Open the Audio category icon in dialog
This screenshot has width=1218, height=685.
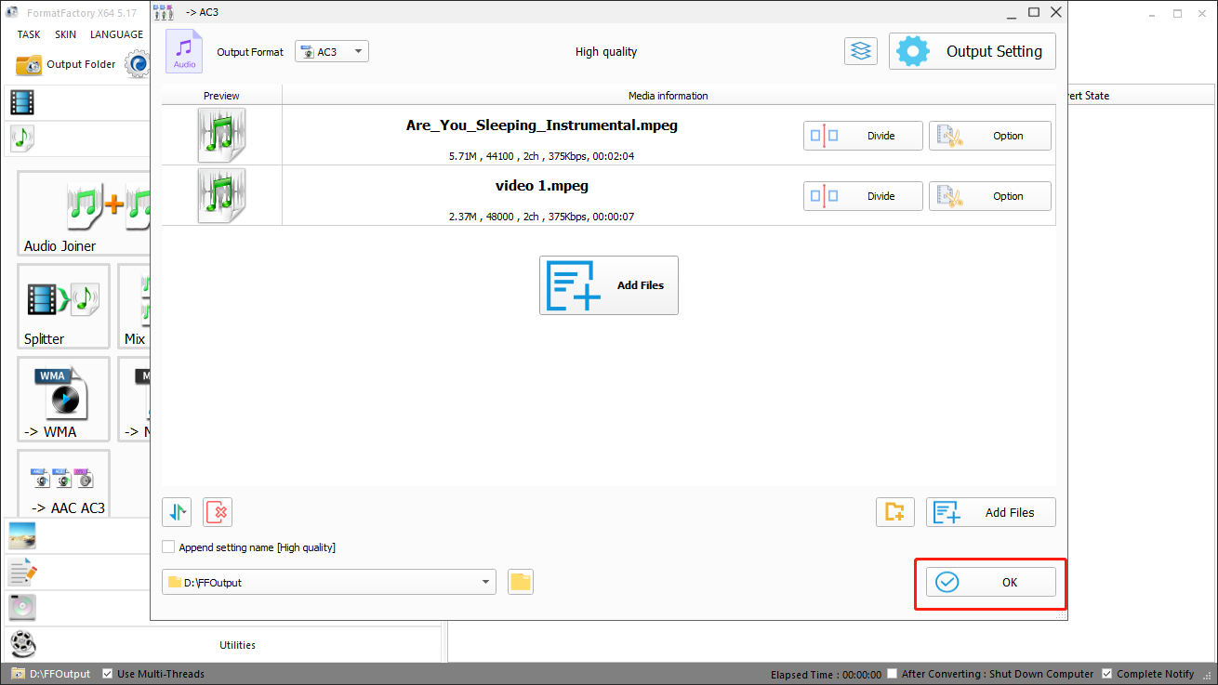(x=184, y=51)
